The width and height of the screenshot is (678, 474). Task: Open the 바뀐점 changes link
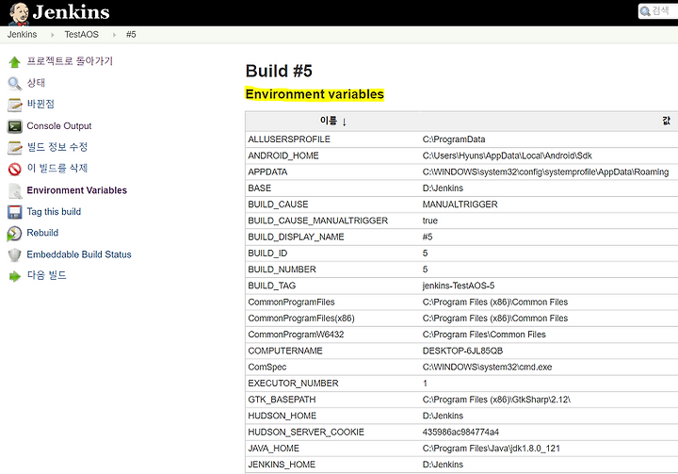click(x=40, y=104)
